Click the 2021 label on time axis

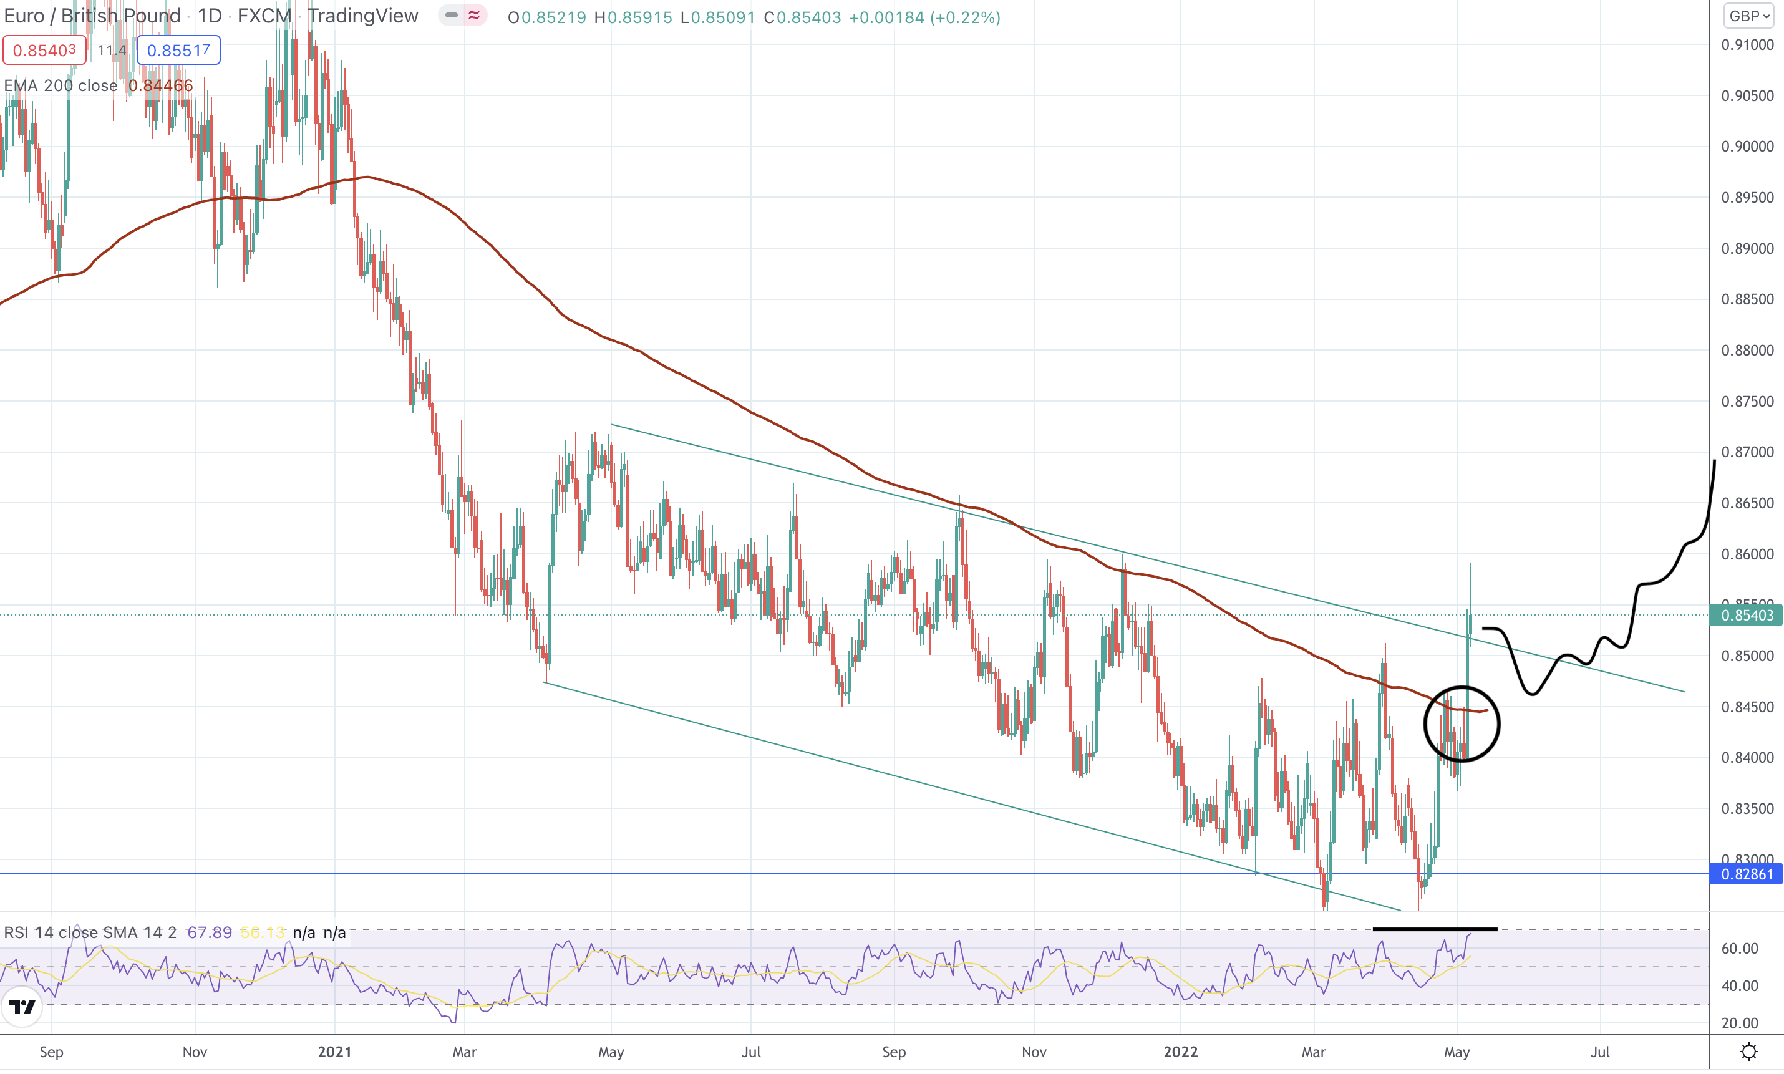click(334, 1052)
